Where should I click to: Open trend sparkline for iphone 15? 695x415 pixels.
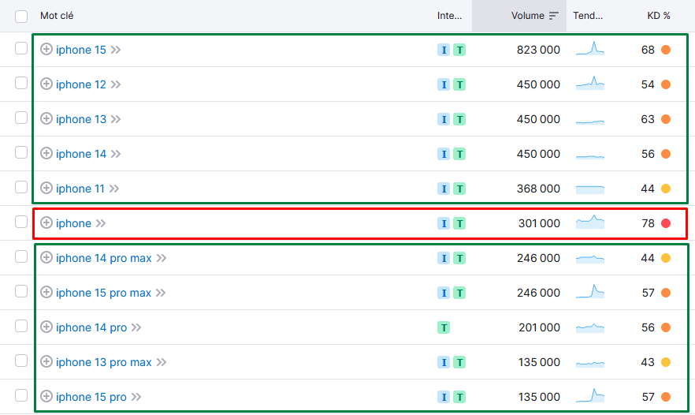tap(590, 48)
